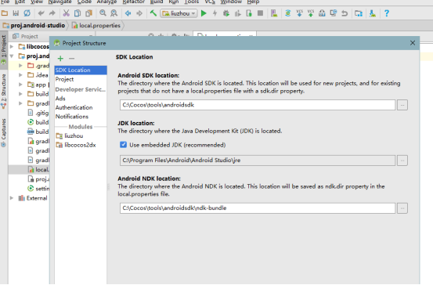This screenshot has height=285, width=433.
Task: Browse for Android NDK location
Action: click(x=402, y=208)
